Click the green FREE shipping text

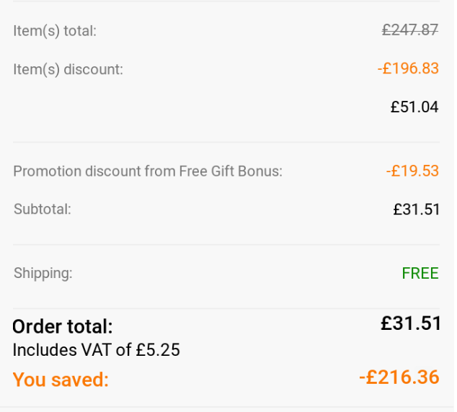tap(420, 274)
